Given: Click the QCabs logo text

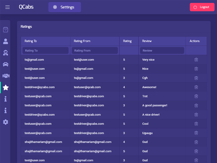Looking at the screenshot, I should [26, 7].
